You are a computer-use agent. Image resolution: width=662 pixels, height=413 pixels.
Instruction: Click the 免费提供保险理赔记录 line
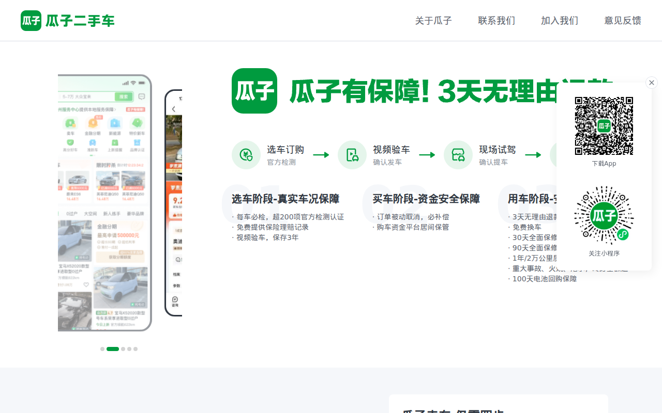point(270,227)
